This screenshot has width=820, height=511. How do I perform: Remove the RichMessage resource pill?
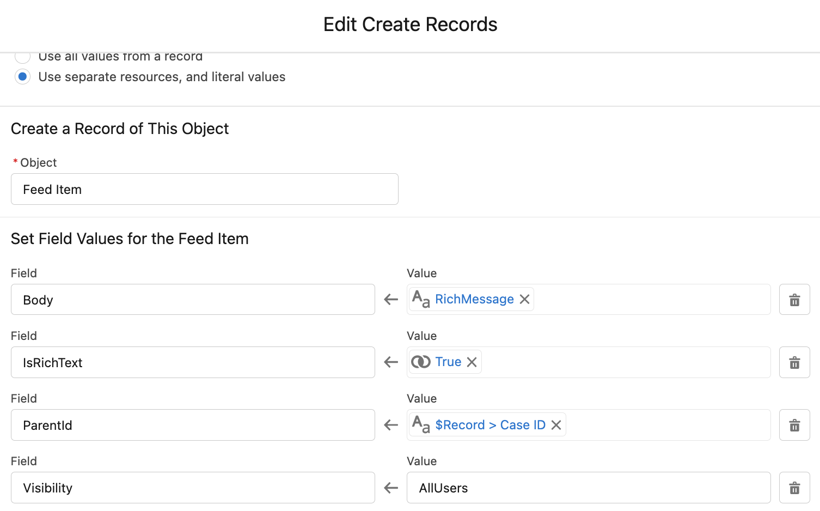pos(524,299)
